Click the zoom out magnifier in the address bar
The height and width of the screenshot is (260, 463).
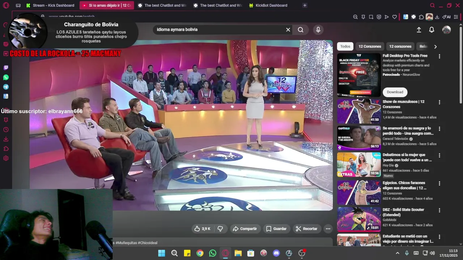coord(355,17)
